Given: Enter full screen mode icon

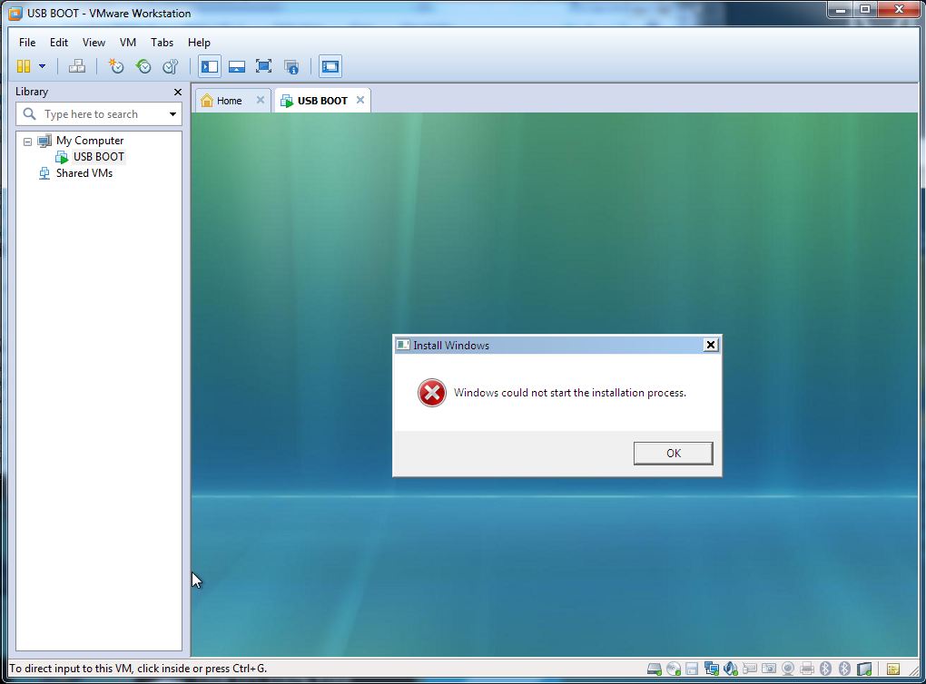Looking at the screenshot, I should point(263,66).
